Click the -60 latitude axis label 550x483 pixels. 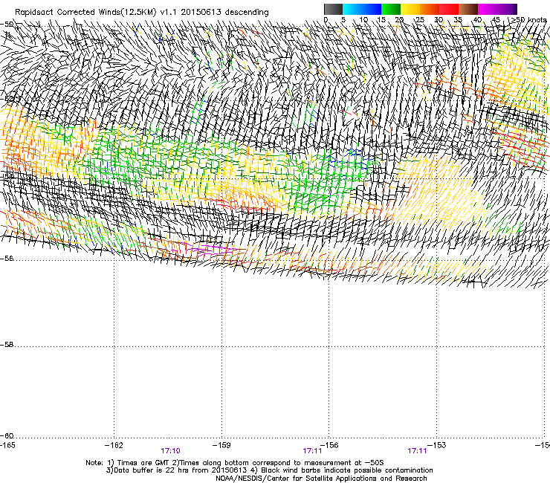pyautogui.click(x=7, y=435)
